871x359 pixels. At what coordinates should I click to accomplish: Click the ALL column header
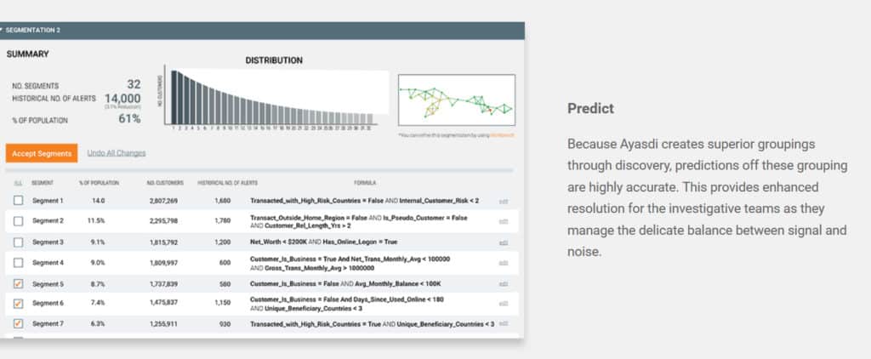[x=18, y=183]
